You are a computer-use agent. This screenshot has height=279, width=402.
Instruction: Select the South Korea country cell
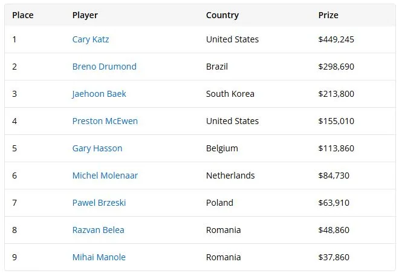[230, 94]
